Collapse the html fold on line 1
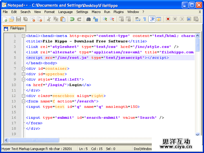204x153 pixels. click(24, 36)
